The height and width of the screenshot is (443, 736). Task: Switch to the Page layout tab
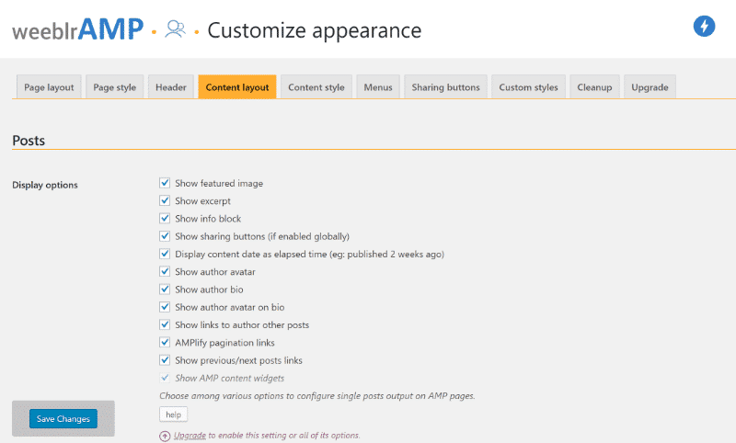pyautogui.click(x=49, y=87)
